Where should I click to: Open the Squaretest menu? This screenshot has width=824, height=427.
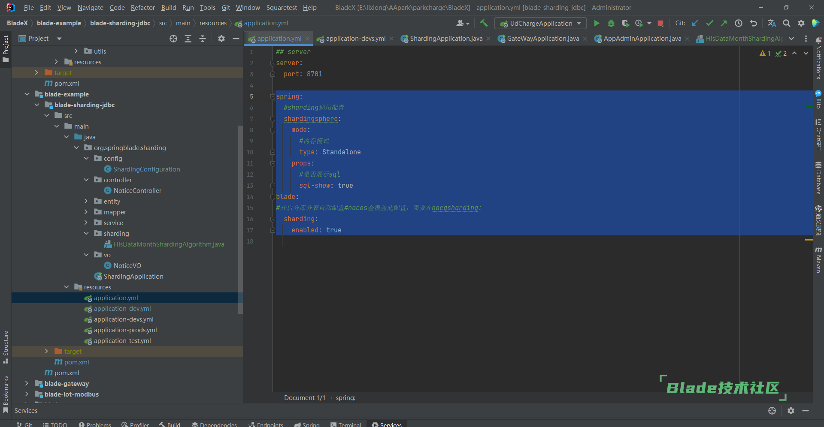click(x=282, y=8)
